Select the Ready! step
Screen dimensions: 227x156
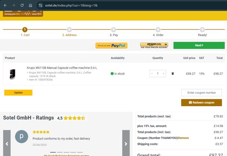click(203, 35)
